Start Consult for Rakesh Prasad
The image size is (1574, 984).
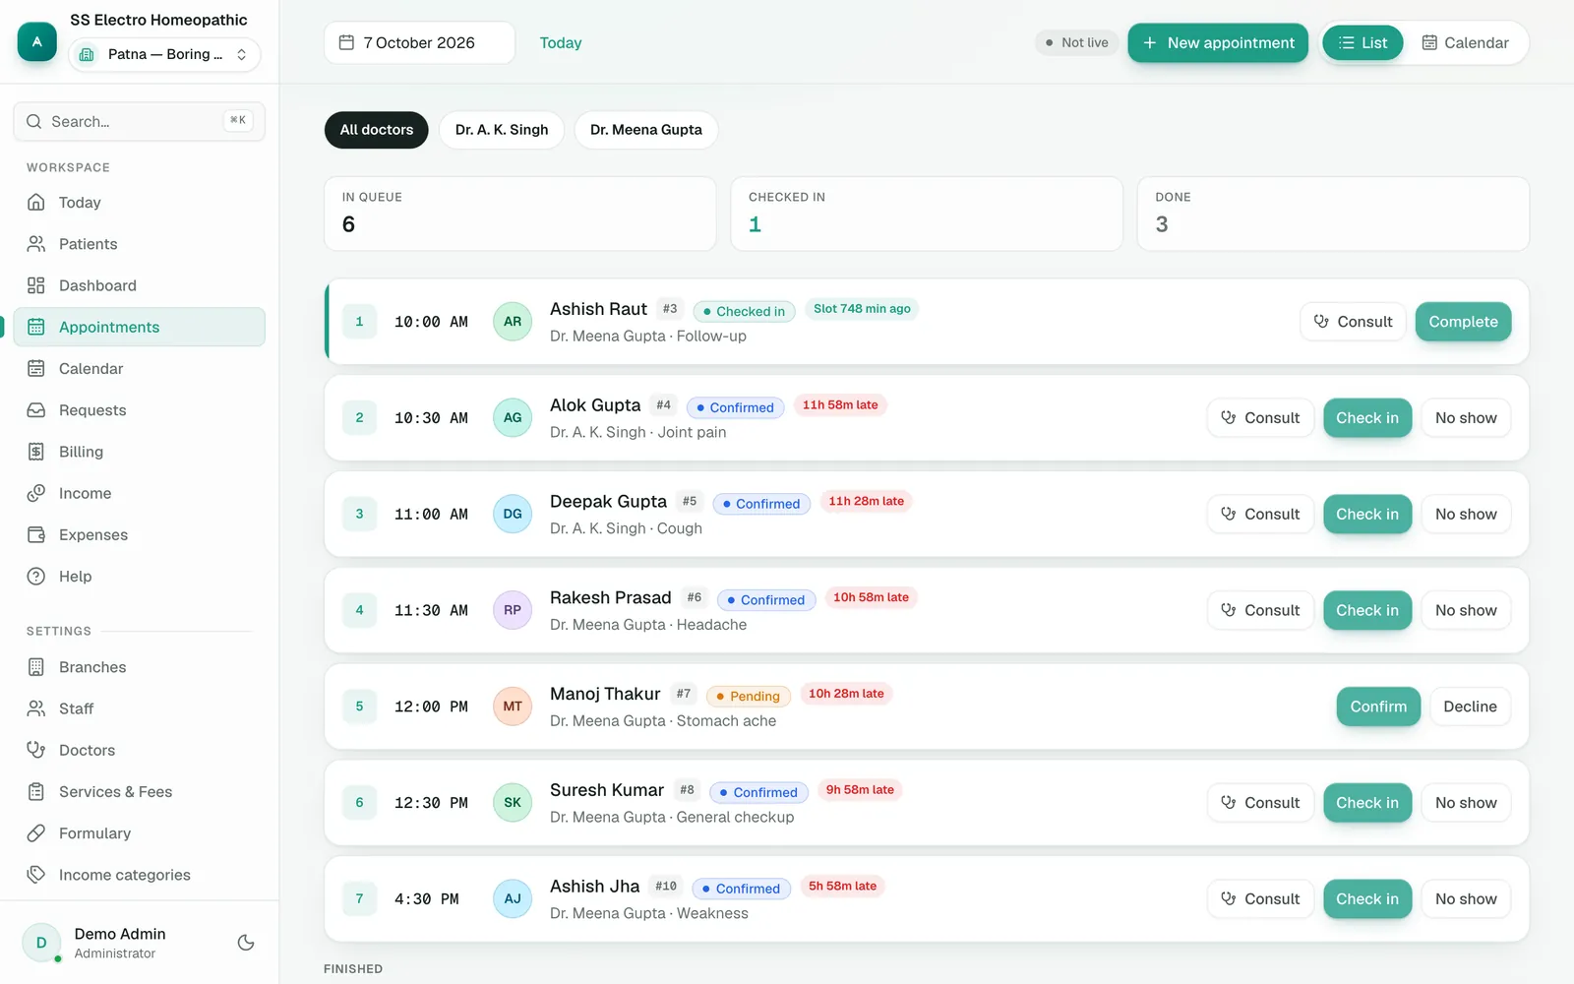pos(1260,610)
